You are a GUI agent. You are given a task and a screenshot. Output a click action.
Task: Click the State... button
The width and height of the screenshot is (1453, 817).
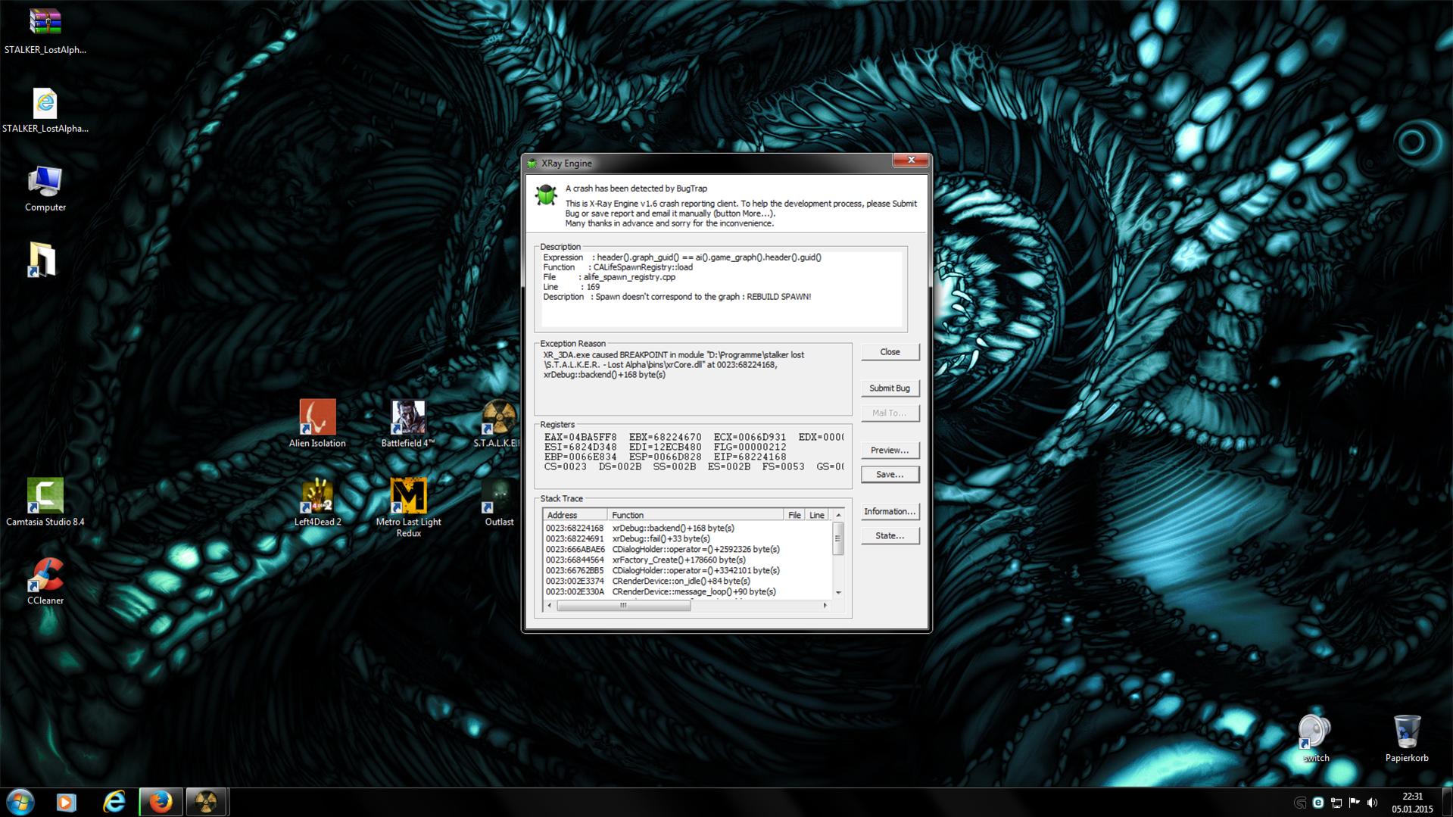point(890,536)
